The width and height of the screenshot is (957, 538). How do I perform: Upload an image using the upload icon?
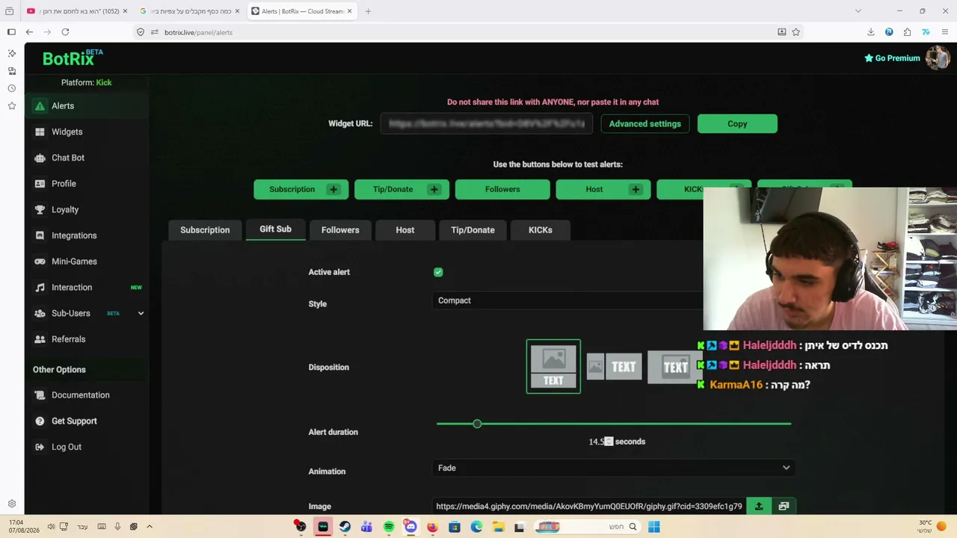coord(759,507)
